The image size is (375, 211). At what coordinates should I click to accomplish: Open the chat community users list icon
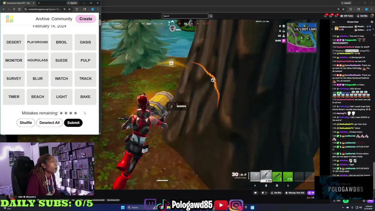coord(372,22)
